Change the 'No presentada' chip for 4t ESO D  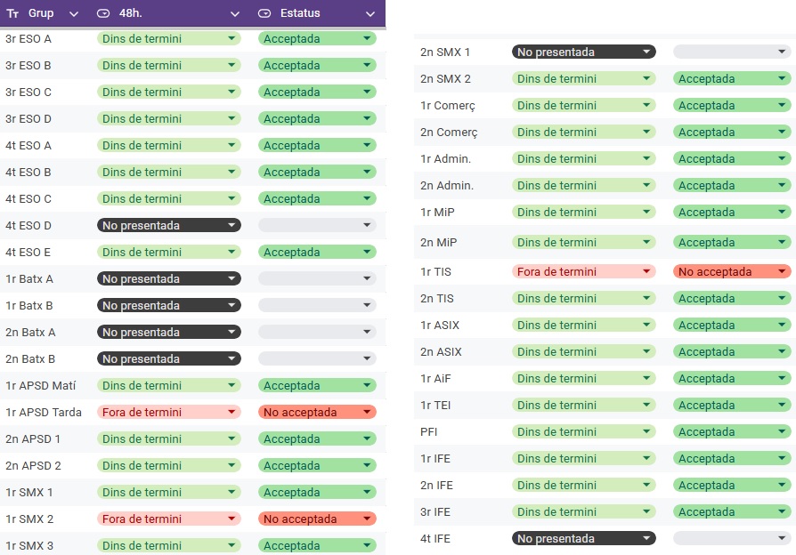(168, 226)
